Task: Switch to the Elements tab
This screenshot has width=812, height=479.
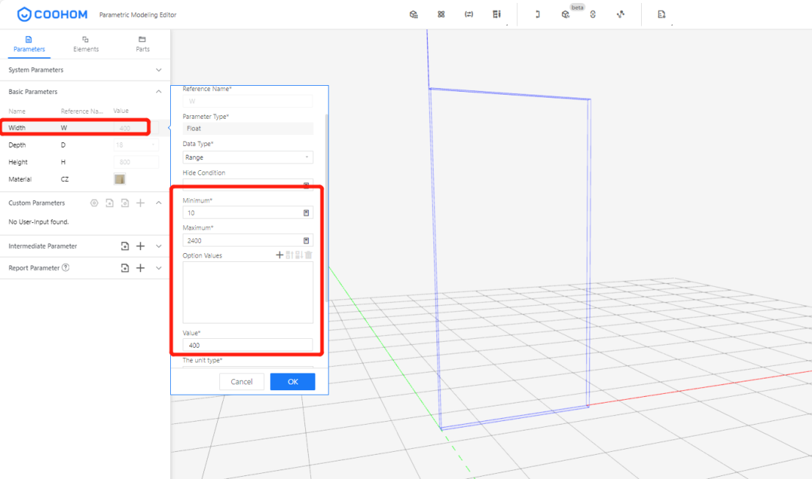Action: pos(86,44)
